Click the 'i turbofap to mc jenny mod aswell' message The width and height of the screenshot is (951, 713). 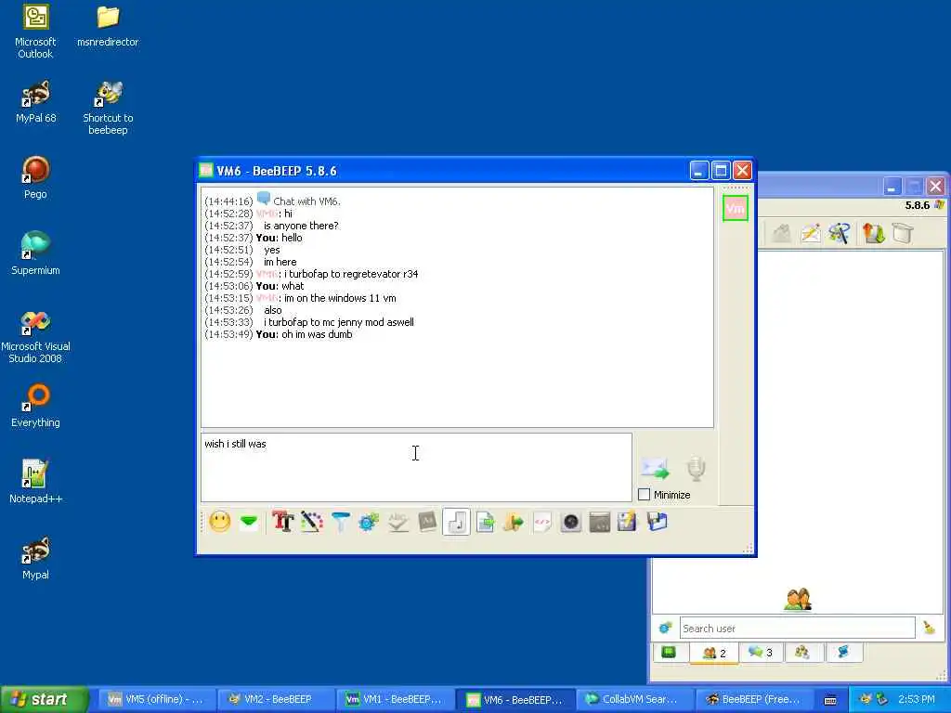pos(338,322)
